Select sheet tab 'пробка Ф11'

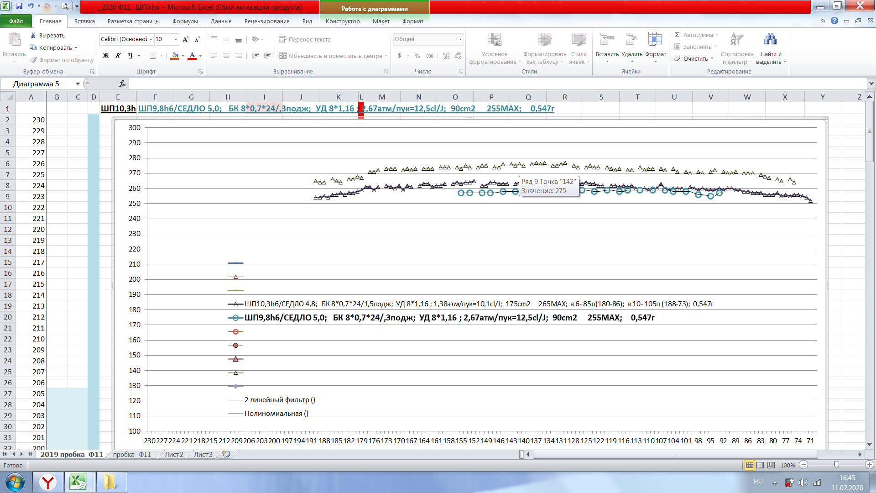tap(132, 455)
